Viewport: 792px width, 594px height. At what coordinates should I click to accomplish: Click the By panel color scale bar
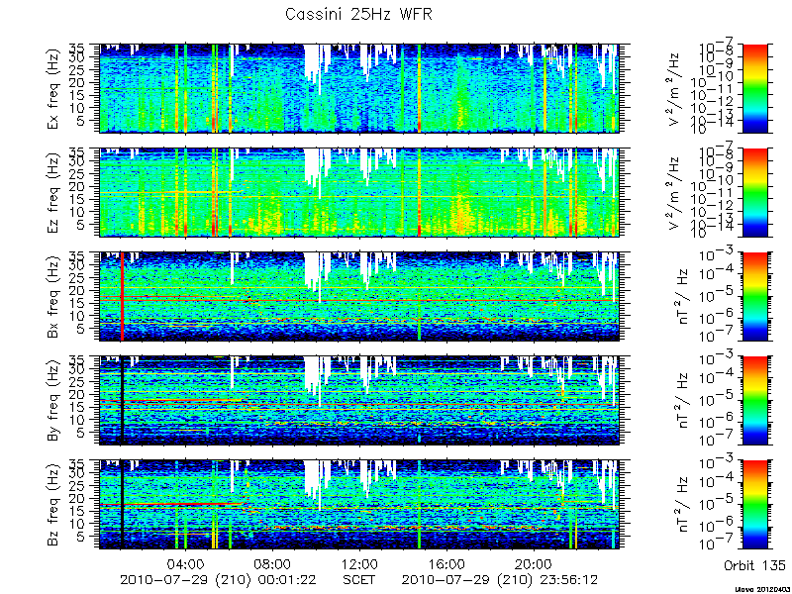pyautogui.click(x=754, y=401)
